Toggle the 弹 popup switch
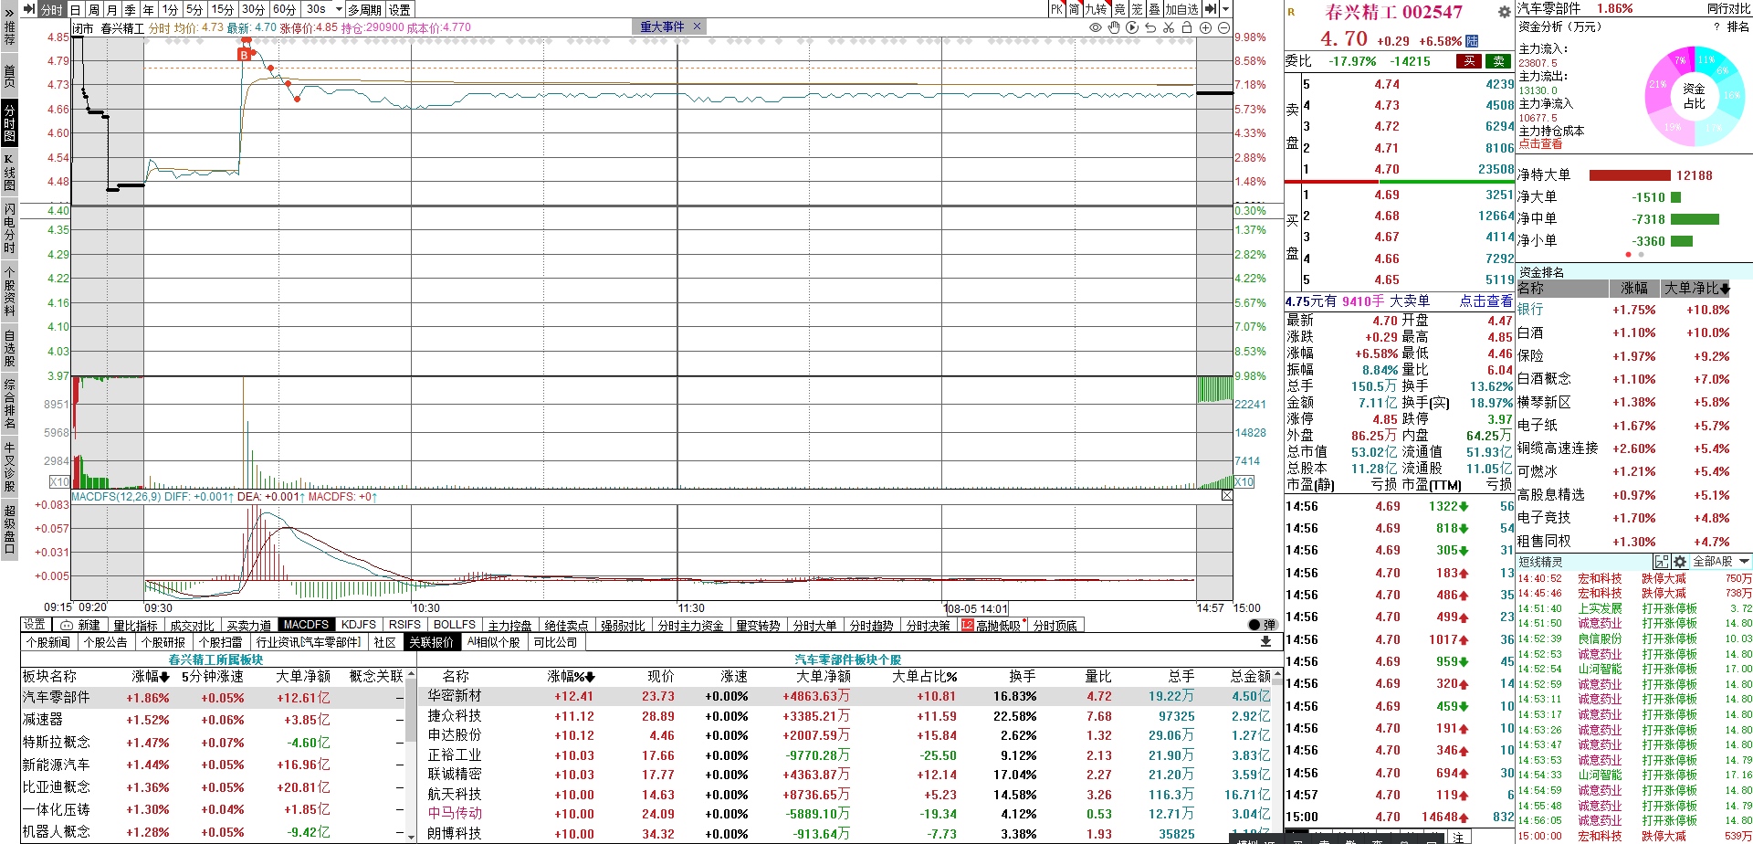This screenshot has width=1753, height=844. (x=1262, y=625)
